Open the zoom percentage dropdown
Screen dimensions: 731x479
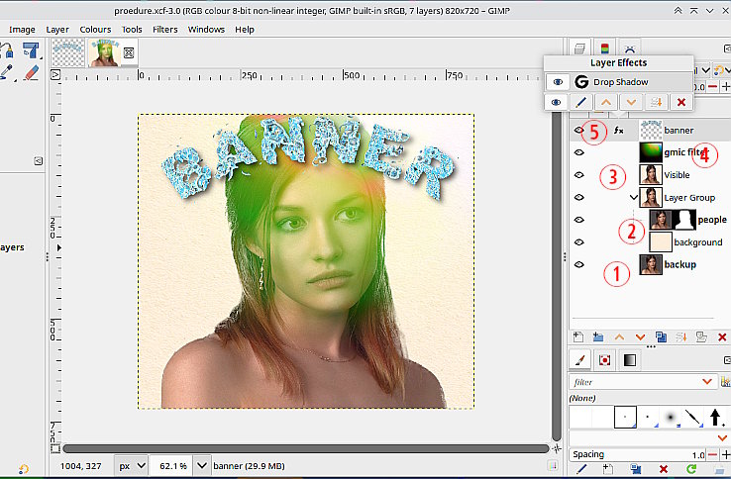click(x=201, y=465)
